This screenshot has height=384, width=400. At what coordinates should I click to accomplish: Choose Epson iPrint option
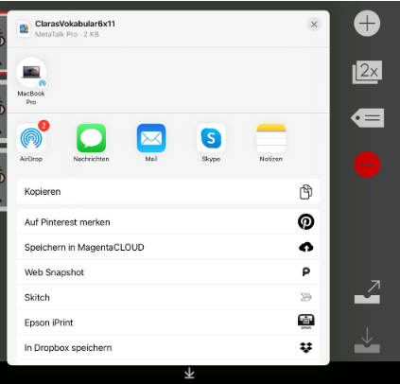point(168,323)
